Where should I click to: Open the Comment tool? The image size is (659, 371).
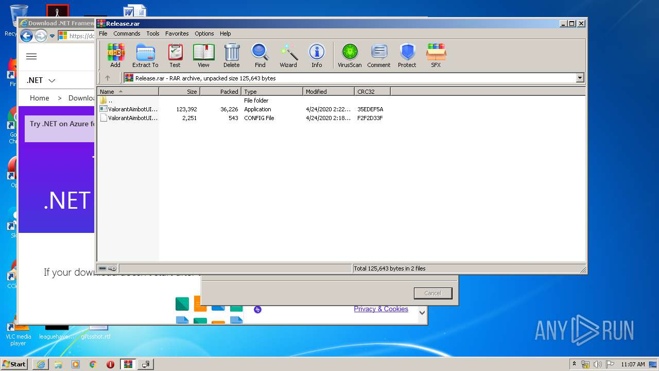tap(379, 56)
